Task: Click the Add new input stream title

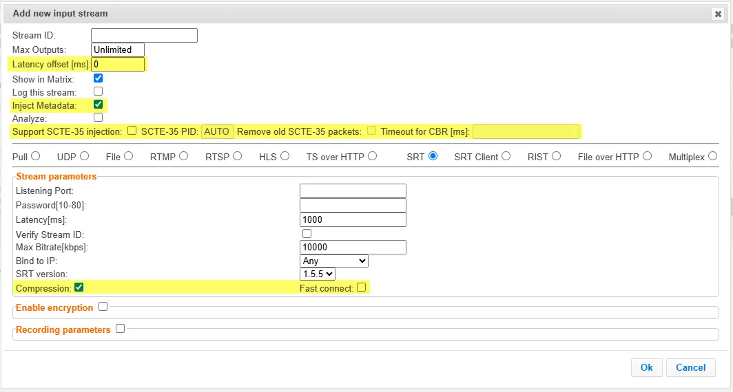Action: pos(61,14)
